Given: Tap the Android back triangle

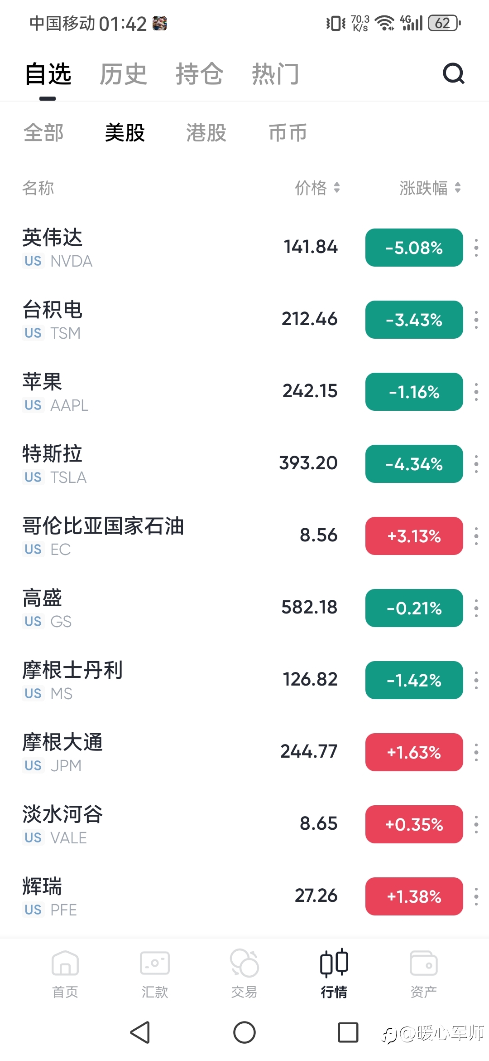Looking at the screenshot, I should click(x=140, y=1032).
